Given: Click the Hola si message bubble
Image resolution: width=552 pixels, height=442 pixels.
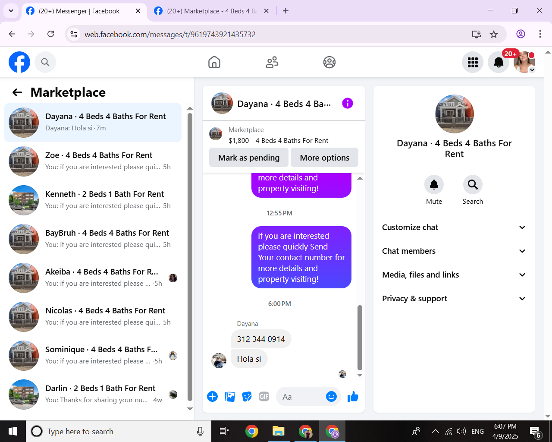Looking at the screenshot, I should tap(249, 359).
